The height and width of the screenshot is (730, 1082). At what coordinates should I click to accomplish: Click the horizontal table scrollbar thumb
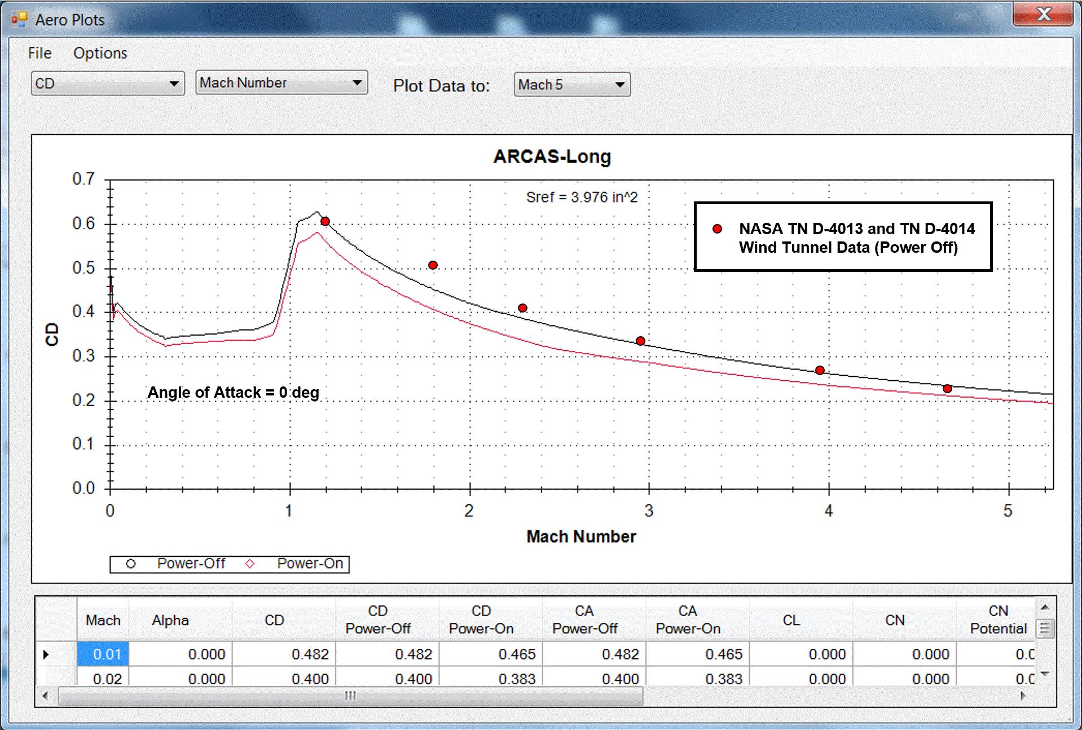(350, 696)
